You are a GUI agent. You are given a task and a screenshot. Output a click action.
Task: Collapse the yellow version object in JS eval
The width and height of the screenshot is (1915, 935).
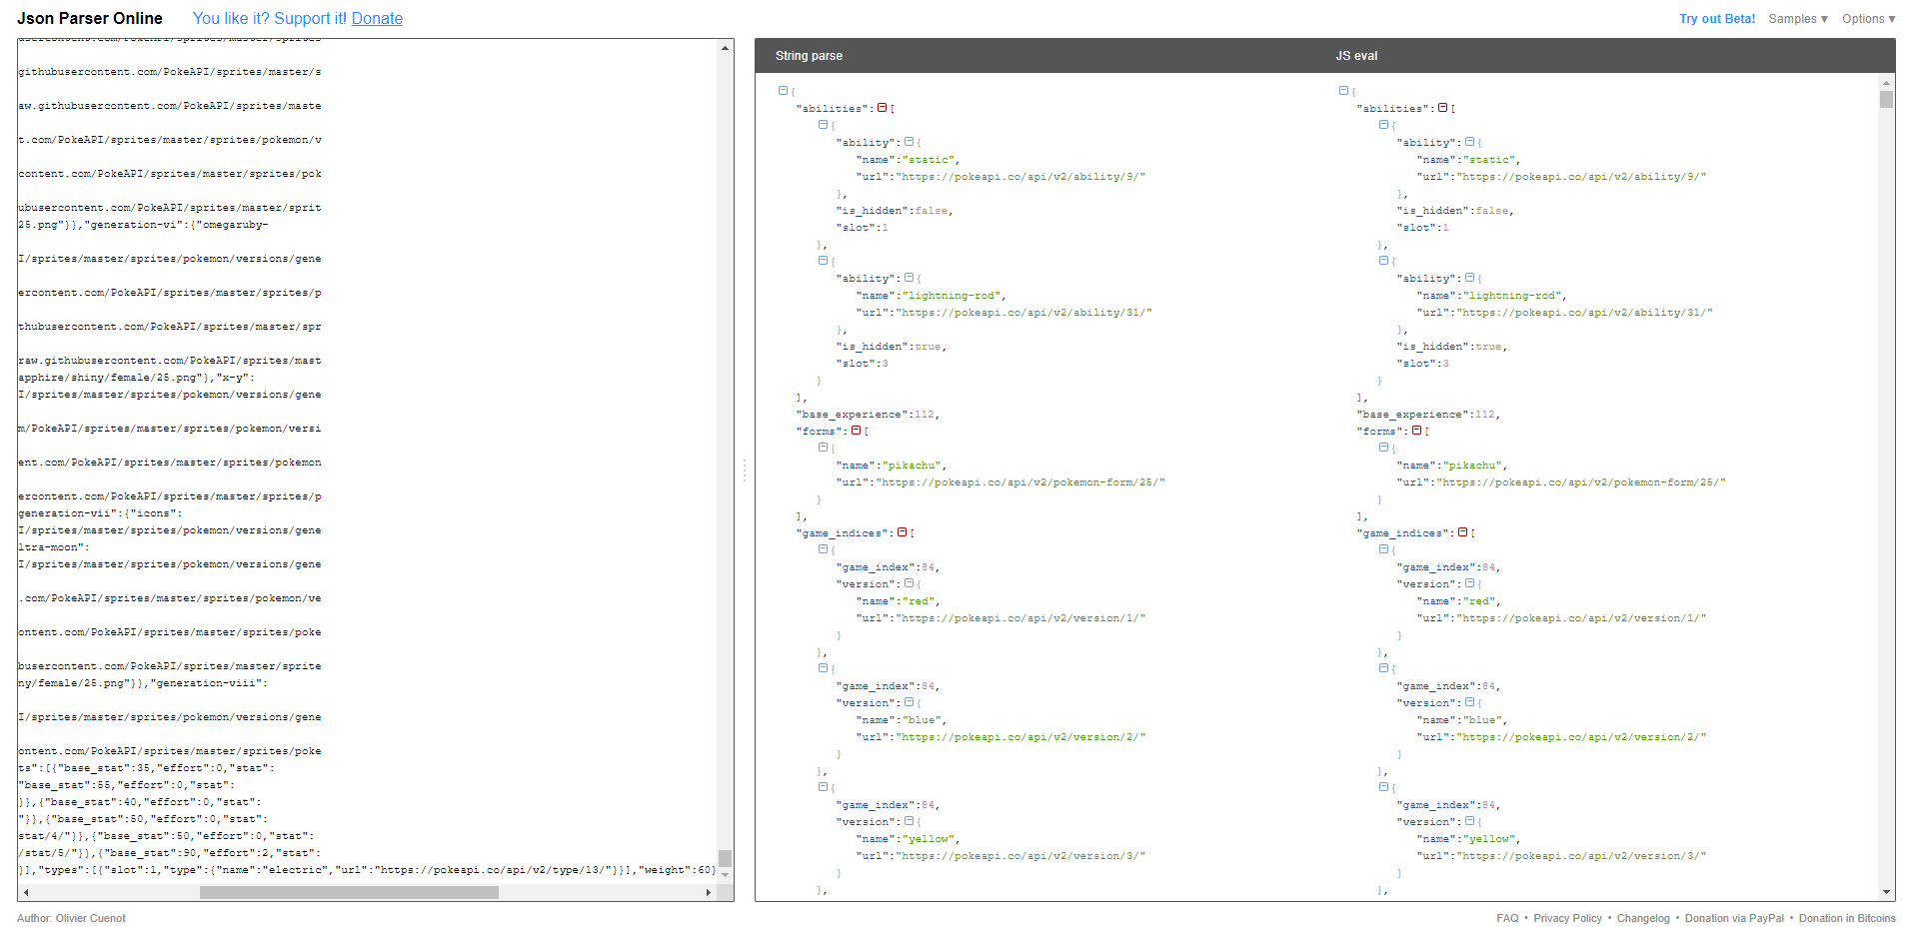1469,821
